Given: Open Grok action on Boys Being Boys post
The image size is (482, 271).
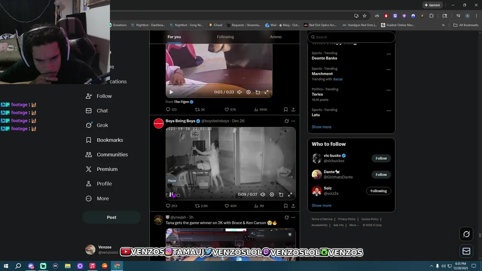Looking at the screenshot, I should (287, 121).
